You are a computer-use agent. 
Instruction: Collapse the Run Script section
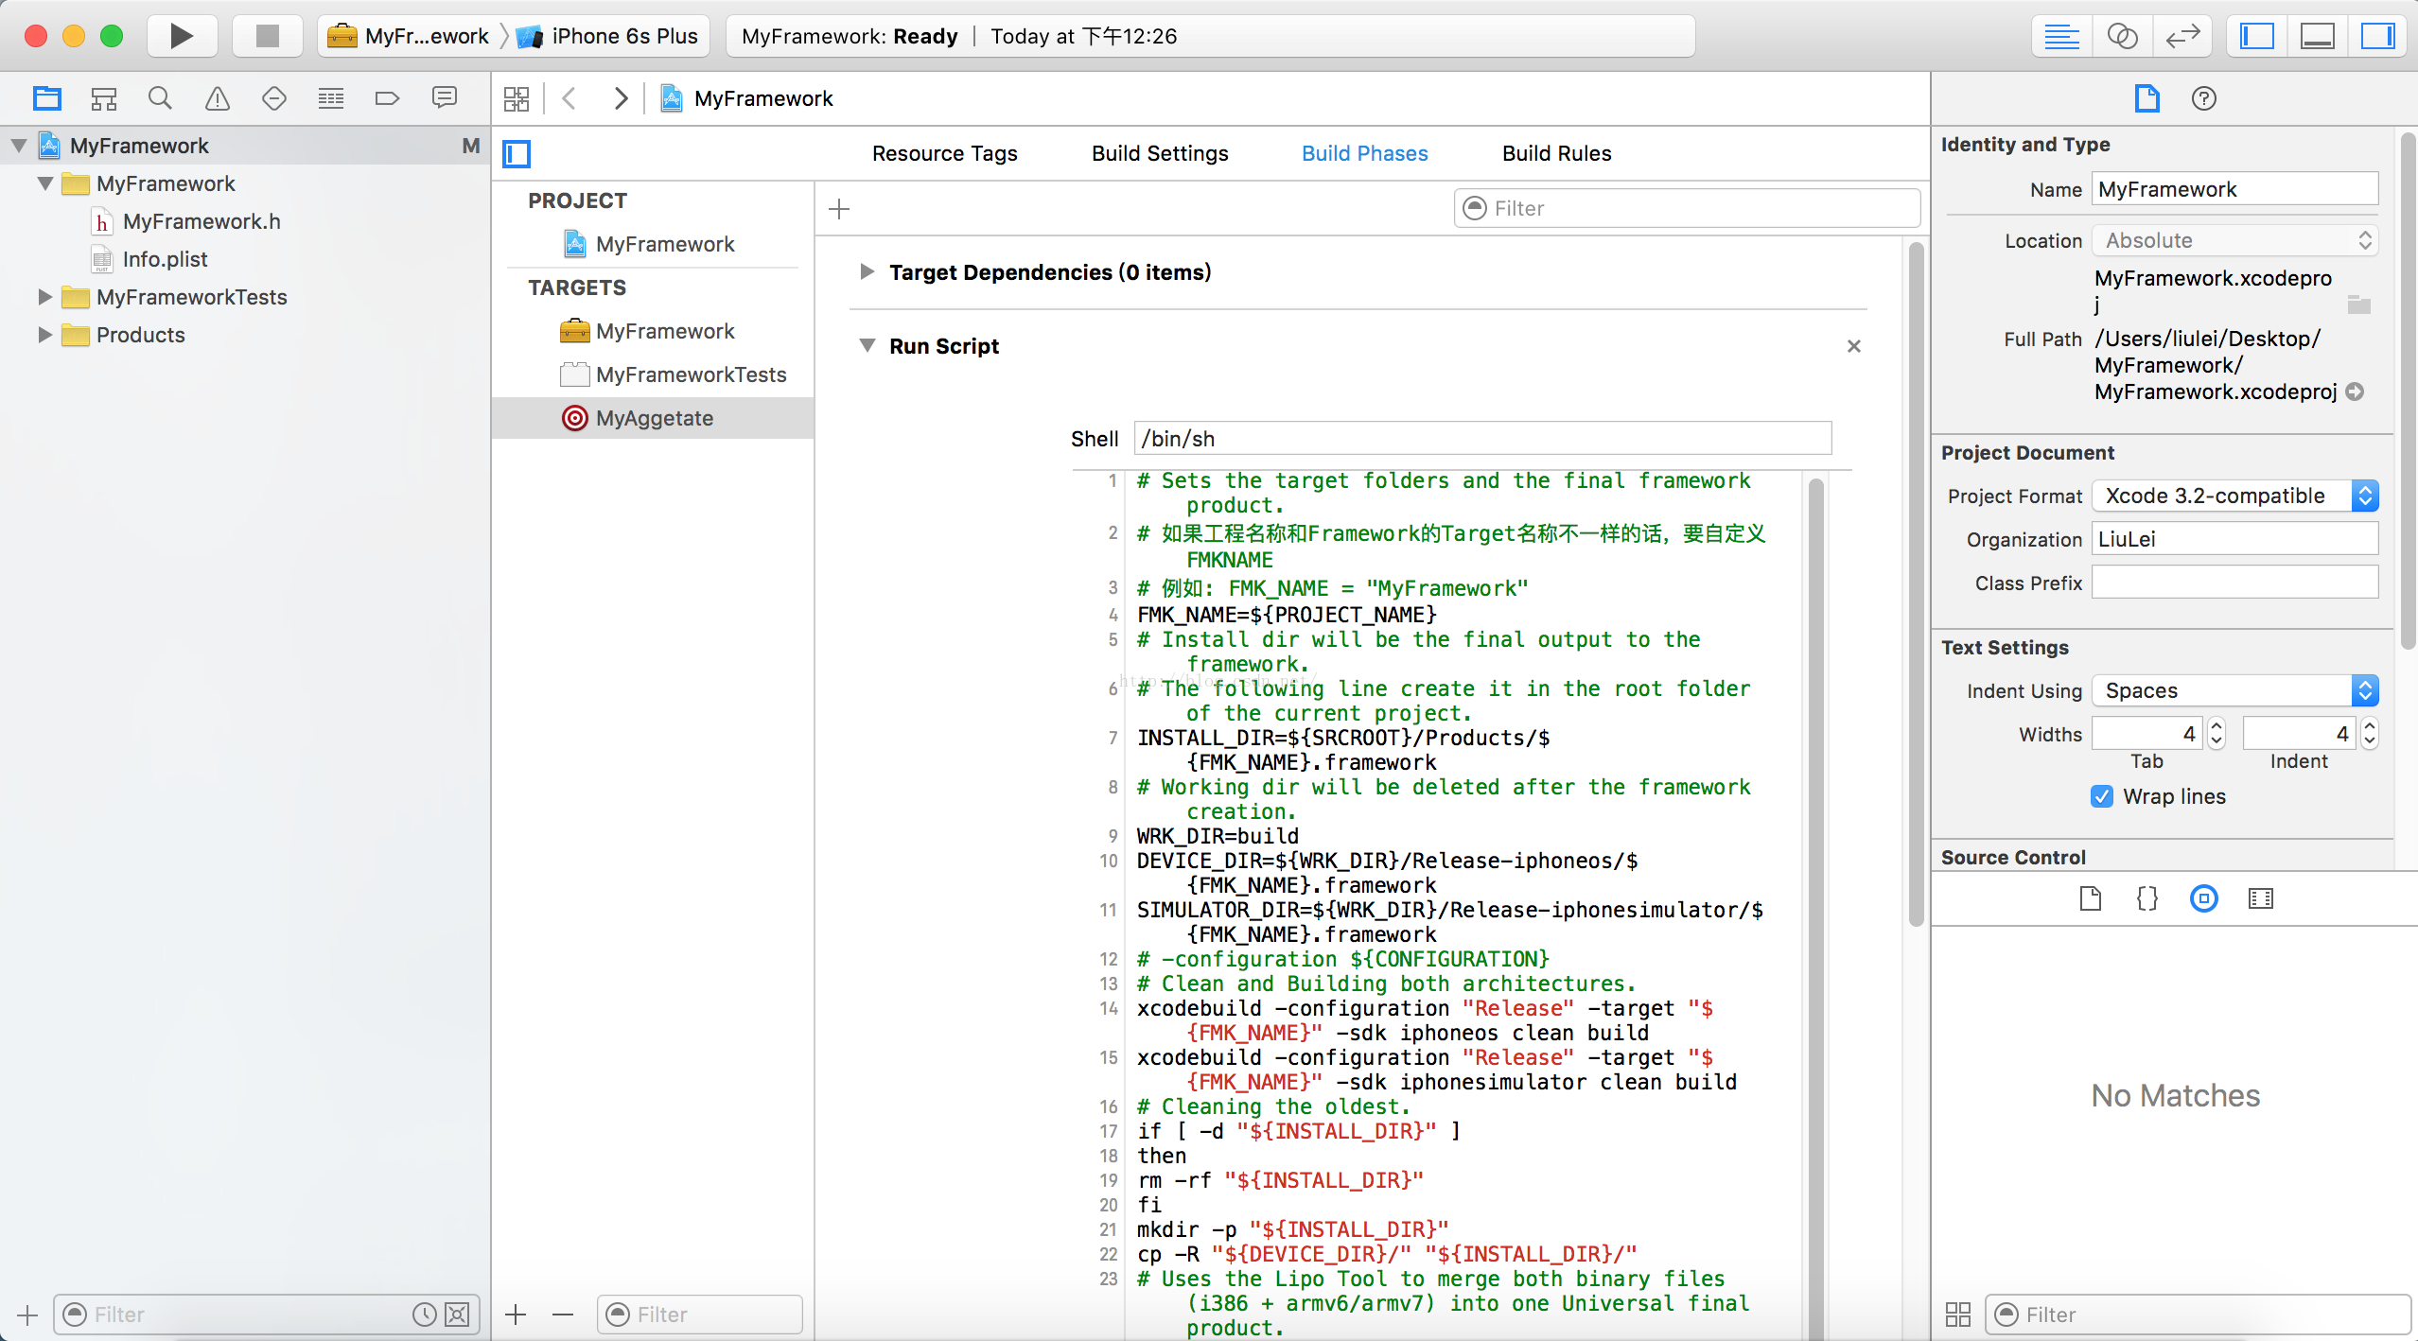pos(867,346)
